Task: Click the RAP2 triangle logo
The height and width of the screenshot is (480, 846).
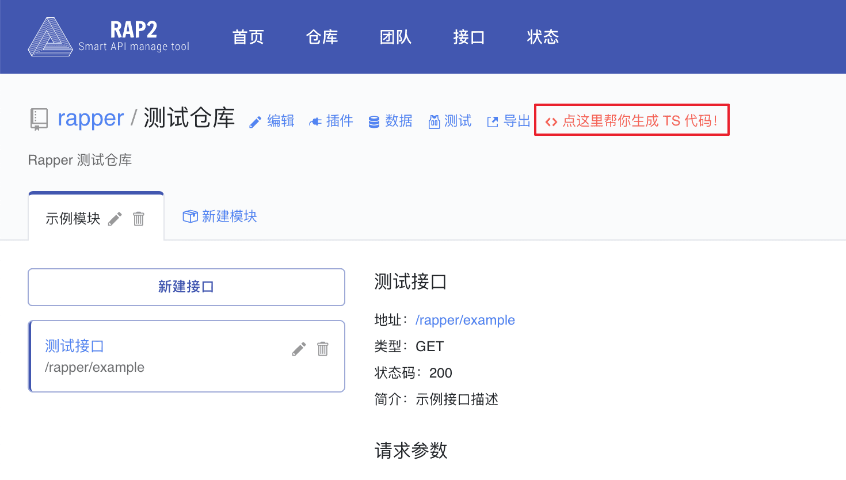Action: point(50,37)
